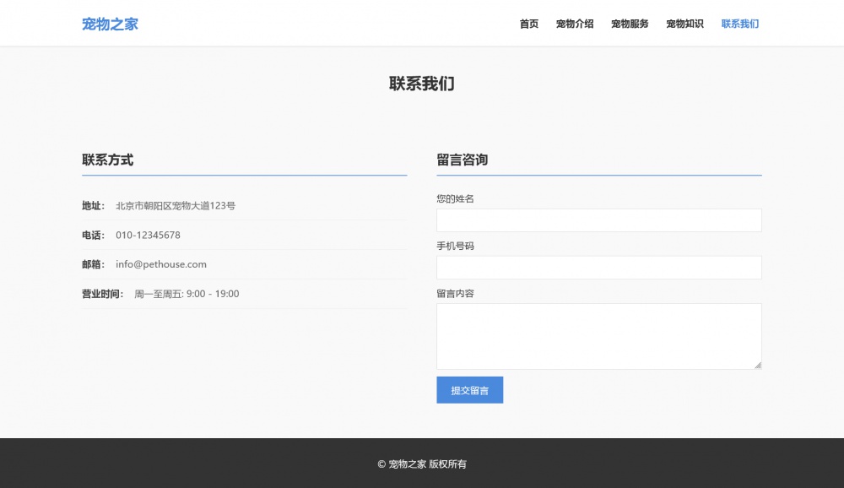This screenshot has width=844, height=488.
Task: Click into the 手机号码 text box
Action: (x=598, y=268)
